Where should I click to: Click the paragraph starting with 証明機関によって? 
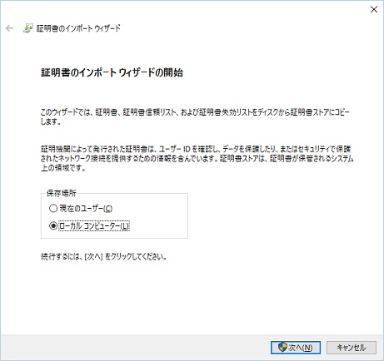197,158
